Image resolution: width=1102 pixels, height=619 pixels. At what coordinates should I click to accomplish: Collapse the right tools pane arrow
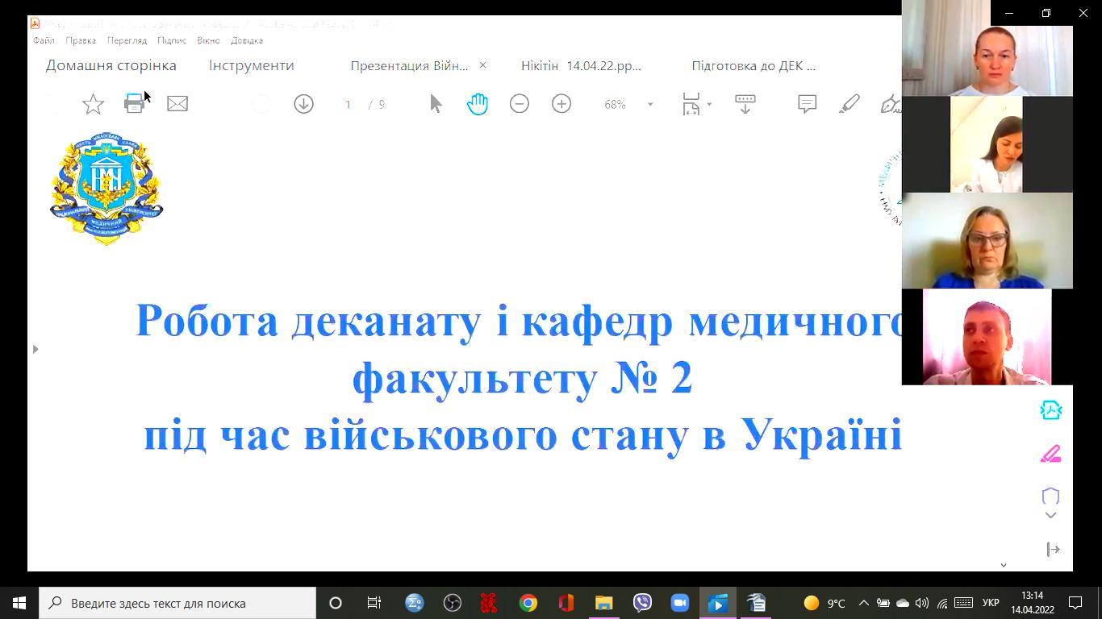1053,550
